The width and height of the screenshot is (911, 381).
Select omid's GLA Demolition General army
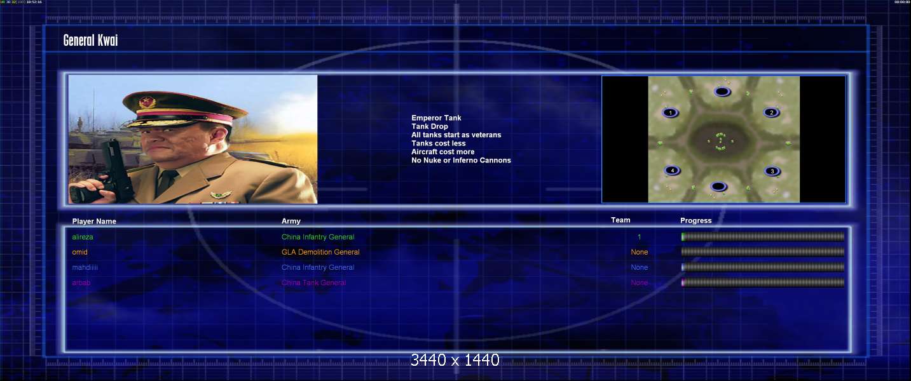[320, 252]
